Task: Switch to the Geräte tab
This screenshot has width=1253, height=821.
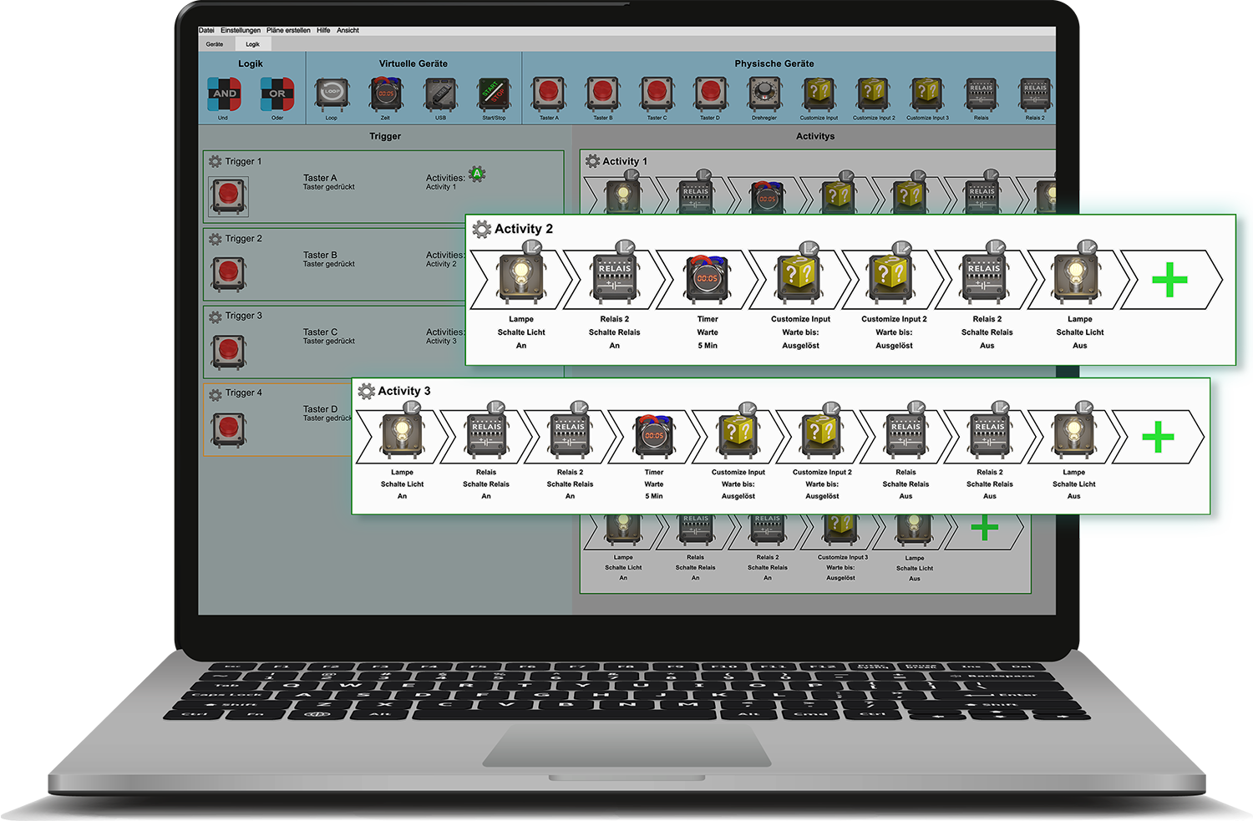Action: tap(215, 44)
